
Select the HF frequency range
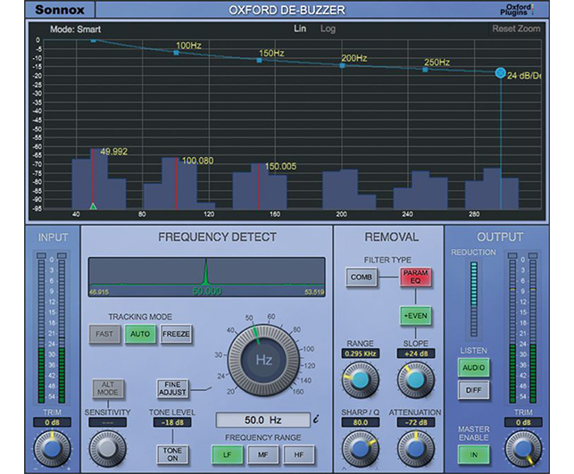point(299,454)
